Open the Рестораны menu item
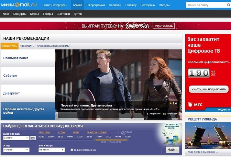The width and height of the screenshot is (231, 157). point(148,5)
